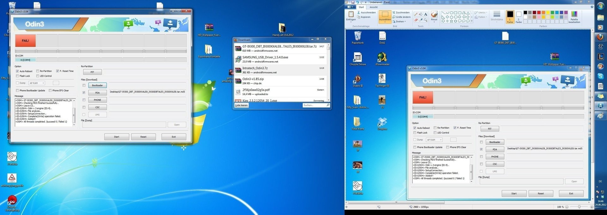The width and height of the screenshot is (607, 215).
Task: Select the Fill bucket tool in Paint
Action: click(421, 14)
